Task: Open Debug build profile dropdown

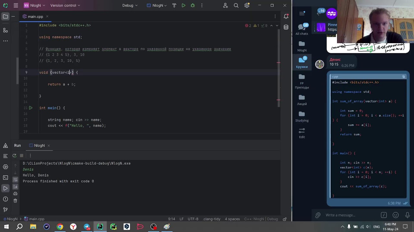Action: (130, 5)
